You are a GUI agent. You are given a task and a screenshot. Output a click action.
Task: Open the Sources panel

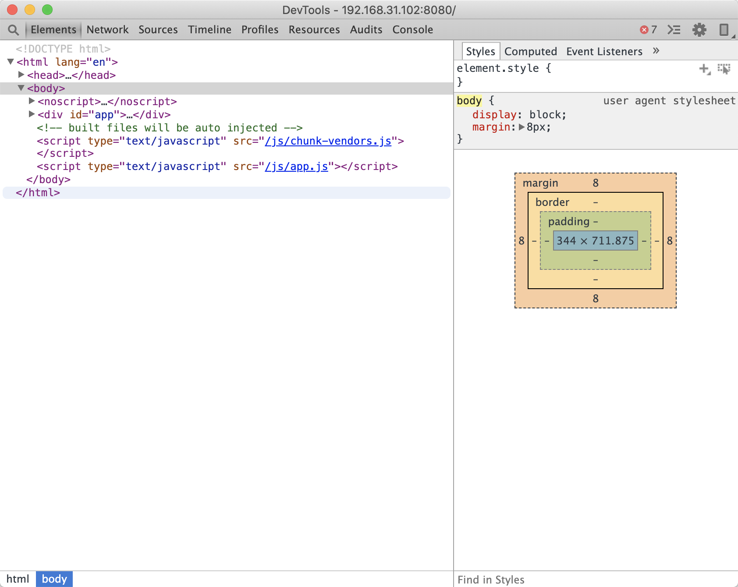point(158,30)
